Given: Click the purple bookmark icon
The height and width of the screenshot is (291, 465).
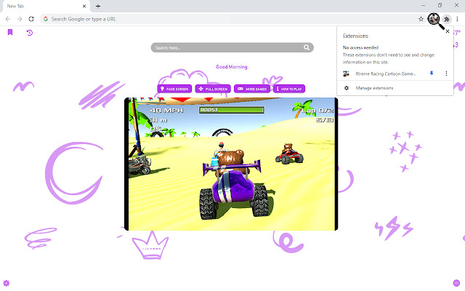Looking at the screenshot, I should click(10, 32).
